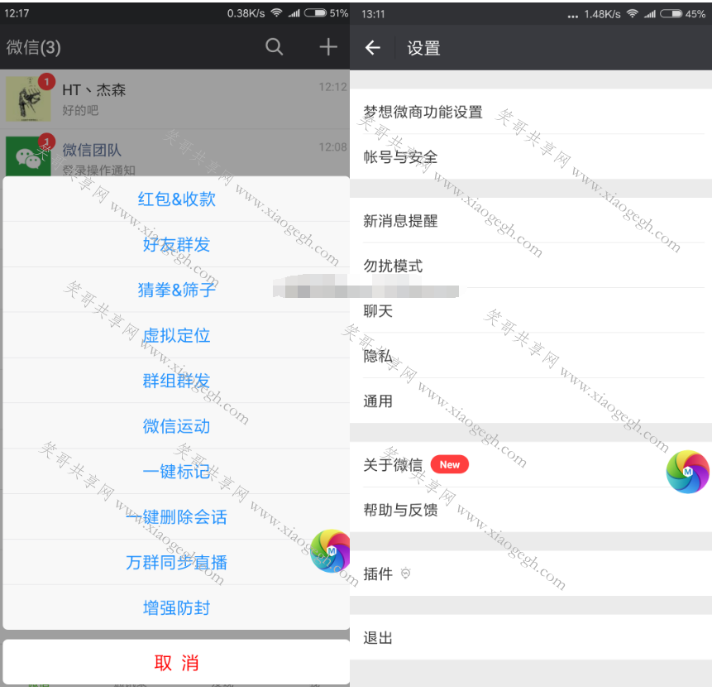The width and height of the screenshot is (712, 696).
Task: Choose 一键删除会话 option
Action: [x=176, y=517]
